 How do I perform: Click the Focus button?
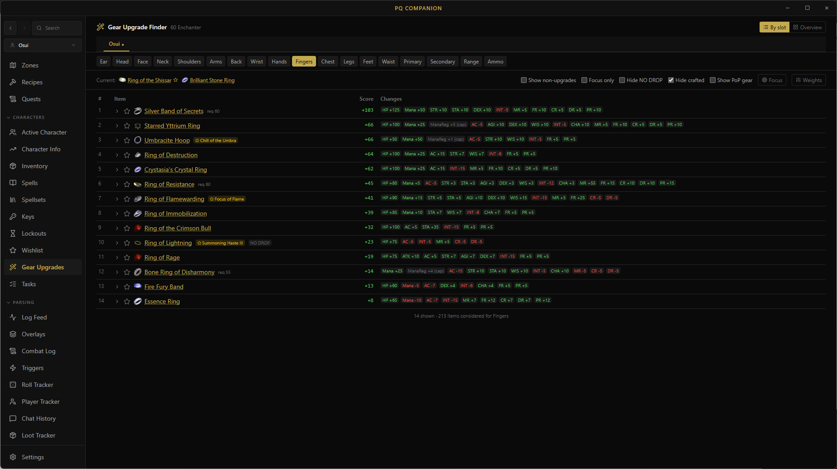coord(772,80)
